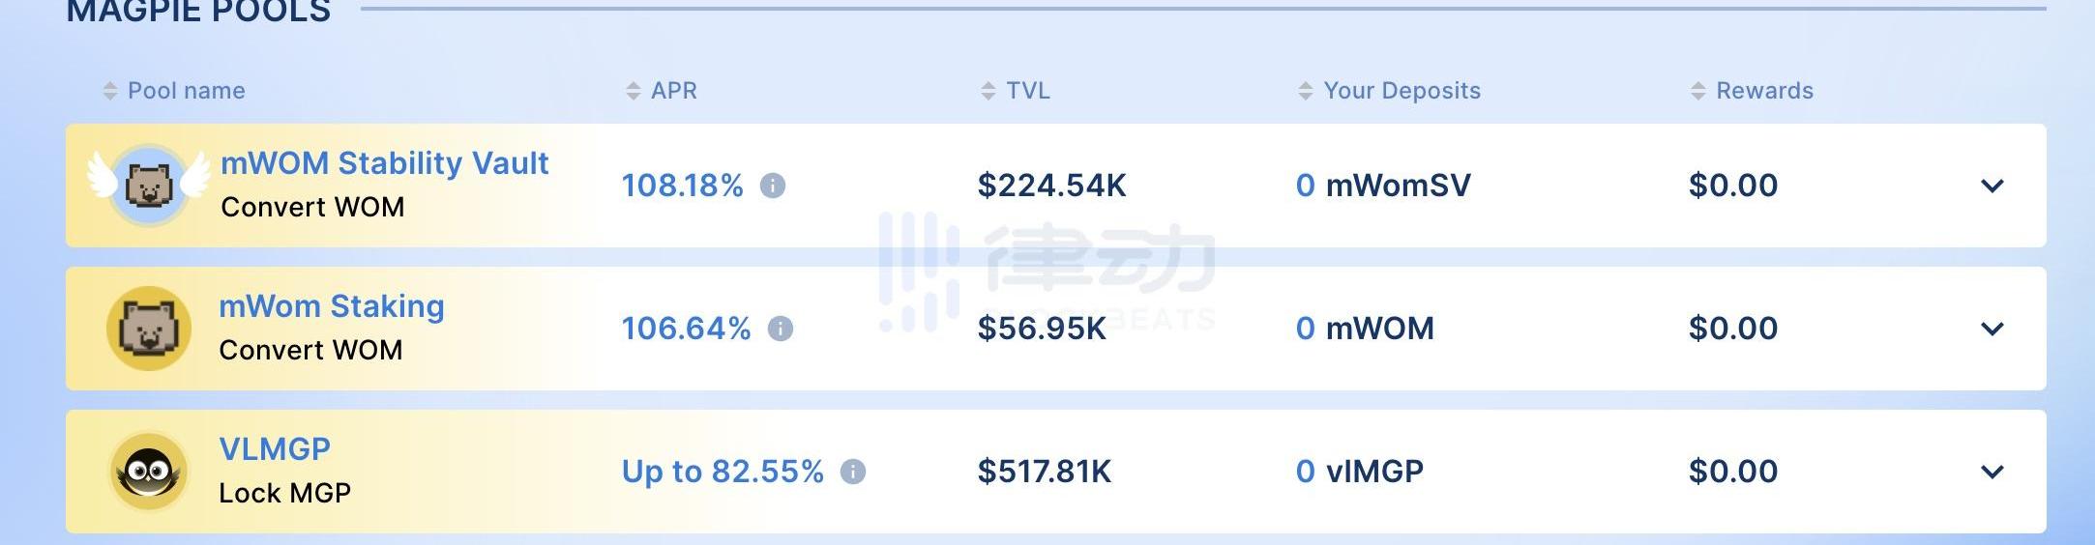The width and height of the screenshot is (2095, 545).
Task: Open the mWom Staking title link
Action: point(332,306)
